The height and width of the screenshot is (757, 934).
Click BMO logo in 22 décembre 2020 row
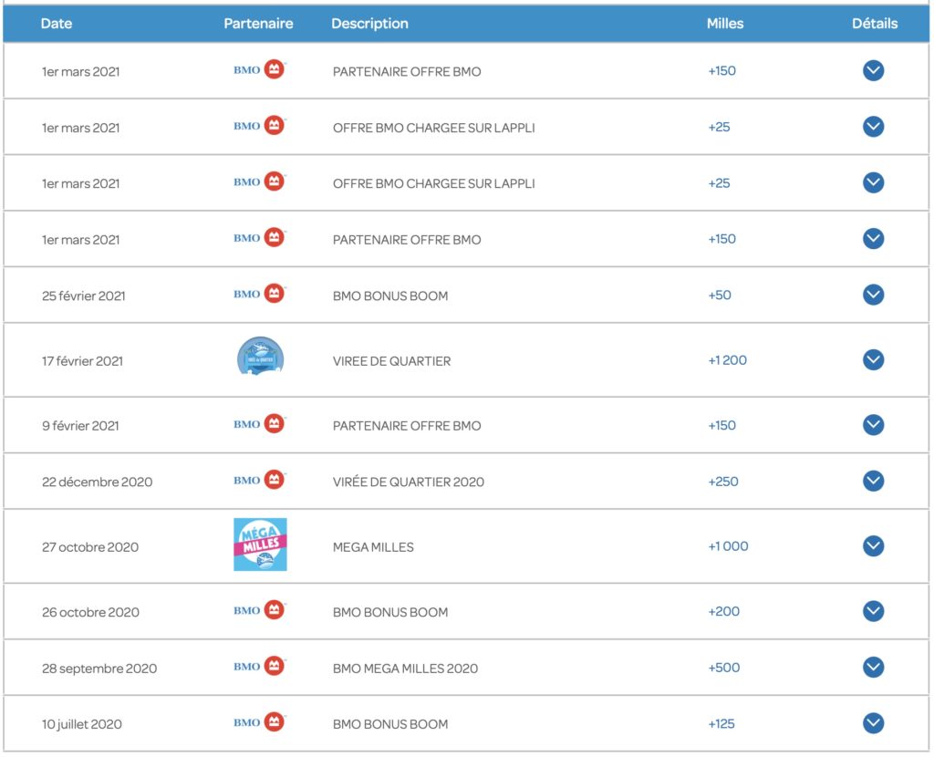pyautogui.click(x=260, y=481)
